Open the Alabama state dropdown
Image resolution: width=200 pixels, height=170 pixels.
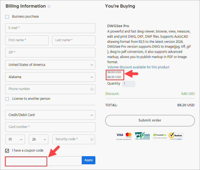point(50,77)
